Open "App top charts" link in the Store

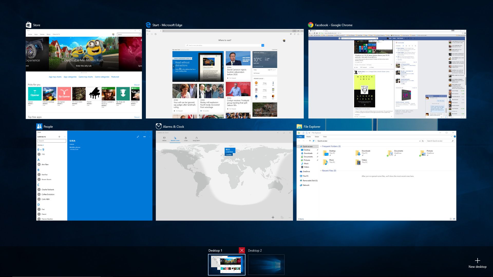(x=55, y=77)
